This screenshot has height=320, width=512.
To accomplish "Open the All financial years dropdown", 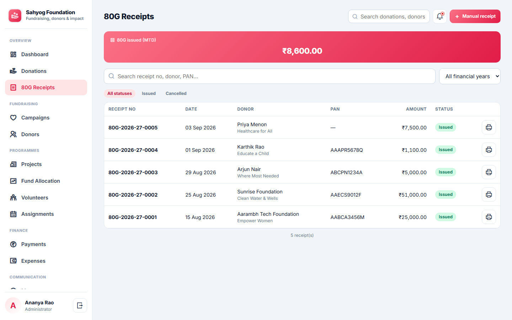I will 470,76.
